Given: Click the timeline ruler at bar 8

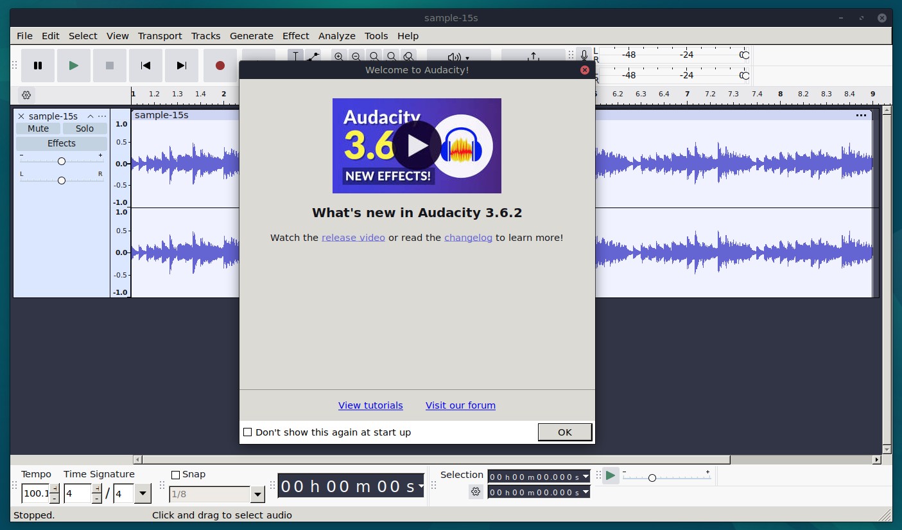Looking at the screenshot, I should coord(780,94).
